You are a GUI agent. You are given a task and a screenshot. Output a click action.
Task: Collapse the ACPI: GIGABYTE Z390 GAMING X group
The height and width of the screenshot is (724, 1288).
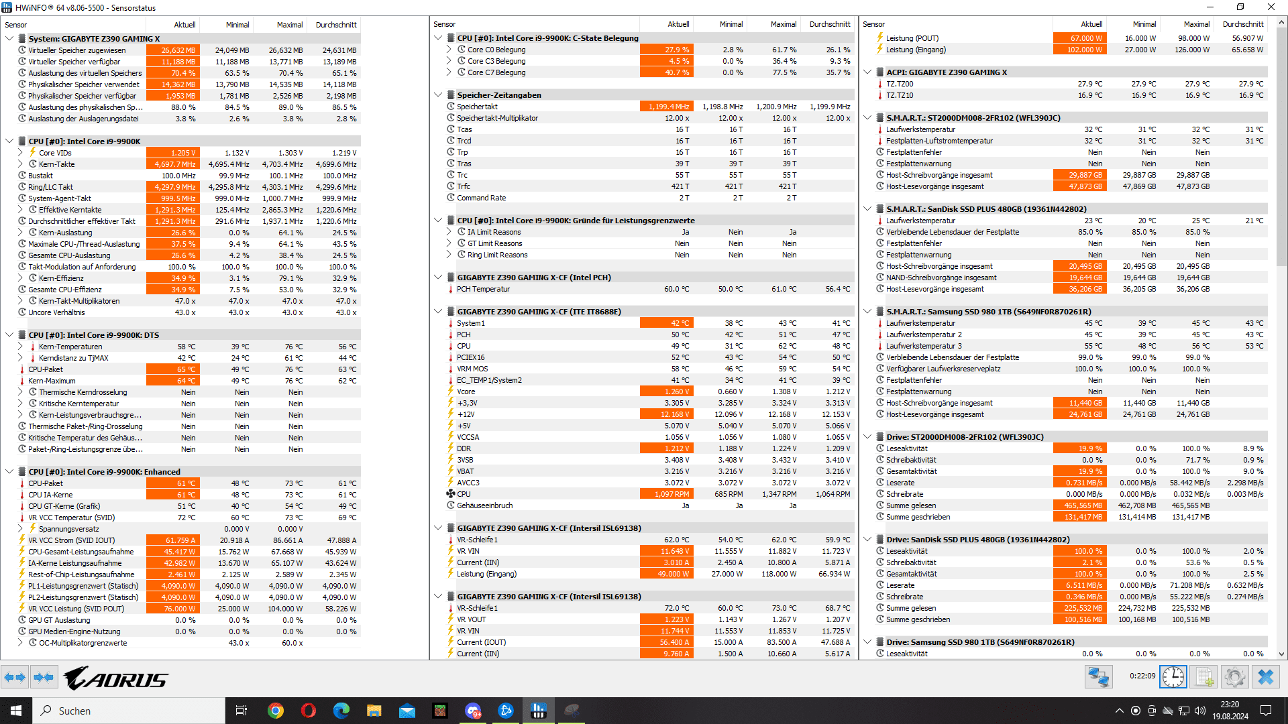click(x=867, y=72)
